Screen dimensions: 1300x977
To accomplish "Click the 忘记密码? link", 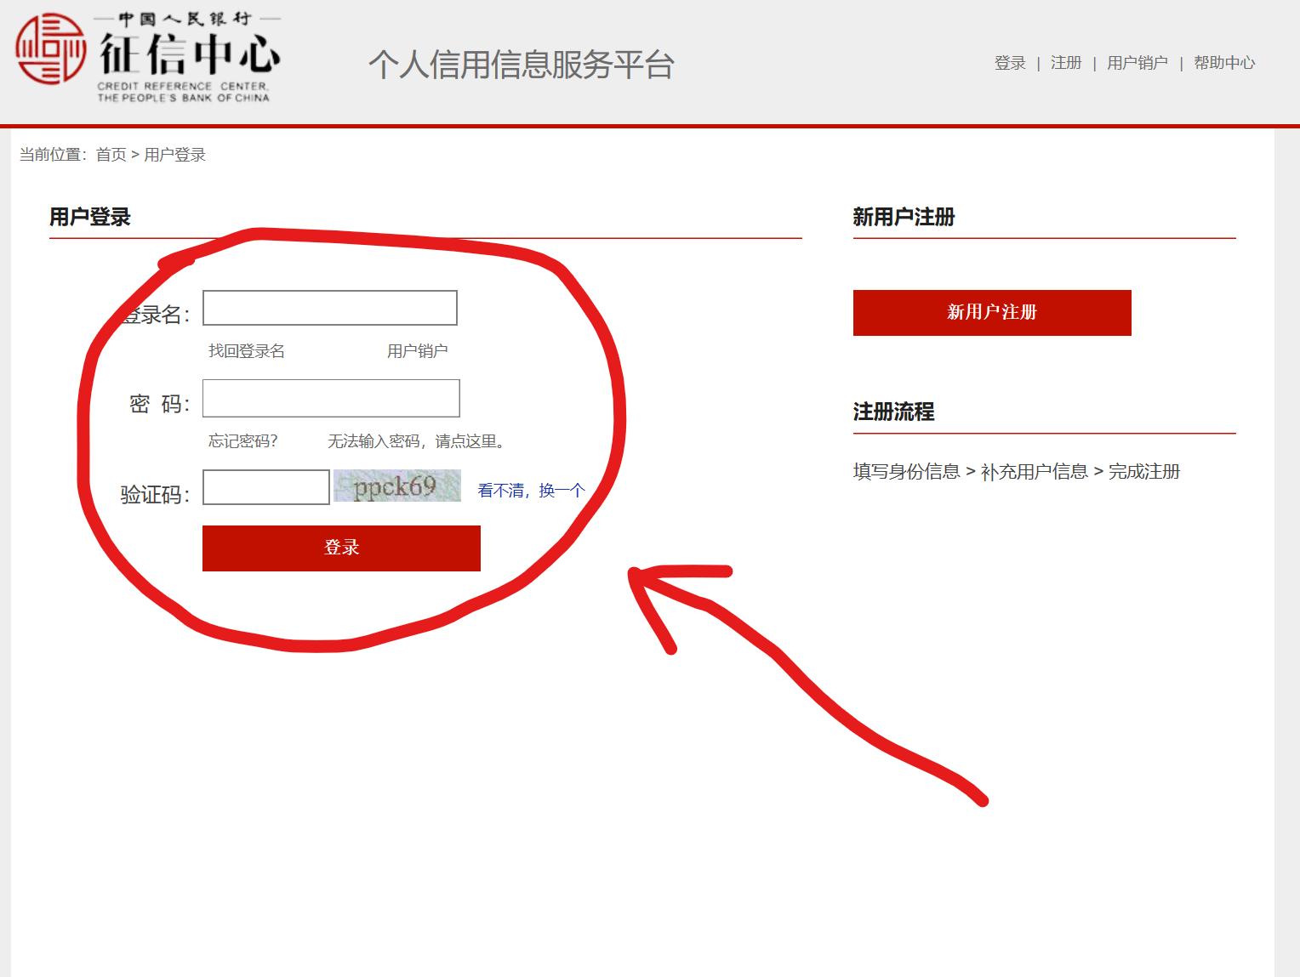I will tap(243, 441).
